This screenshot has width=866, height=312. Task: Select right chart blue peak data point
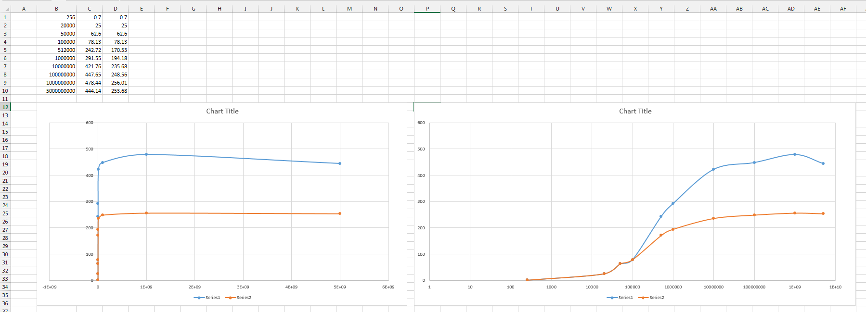(795, 154)
